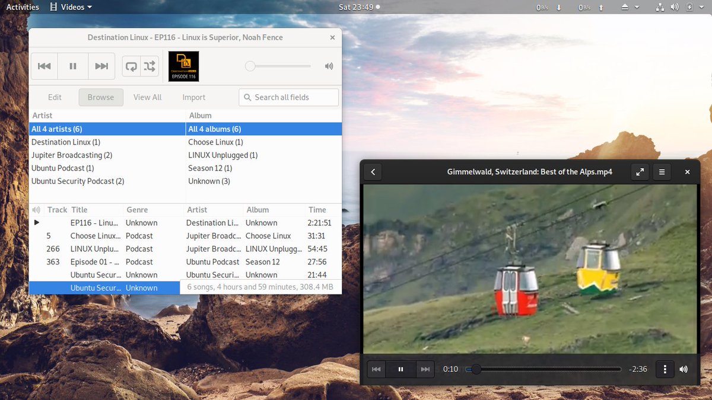Select Jupiter Broadcasting (2) artist
The width and height of the screenshot is (712, 400).
click(107, 155)
